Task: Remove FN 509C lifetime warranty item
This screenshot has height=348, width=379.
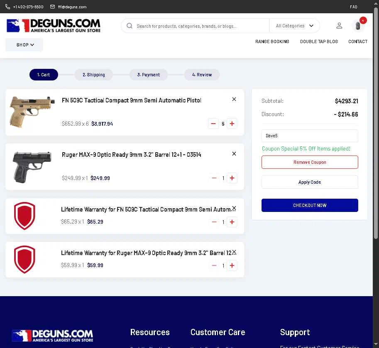Action: pos(234,208)
